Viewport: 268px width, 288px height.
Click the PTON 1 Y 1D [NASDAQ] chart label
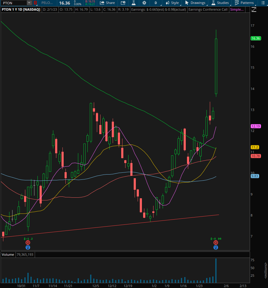21,9
